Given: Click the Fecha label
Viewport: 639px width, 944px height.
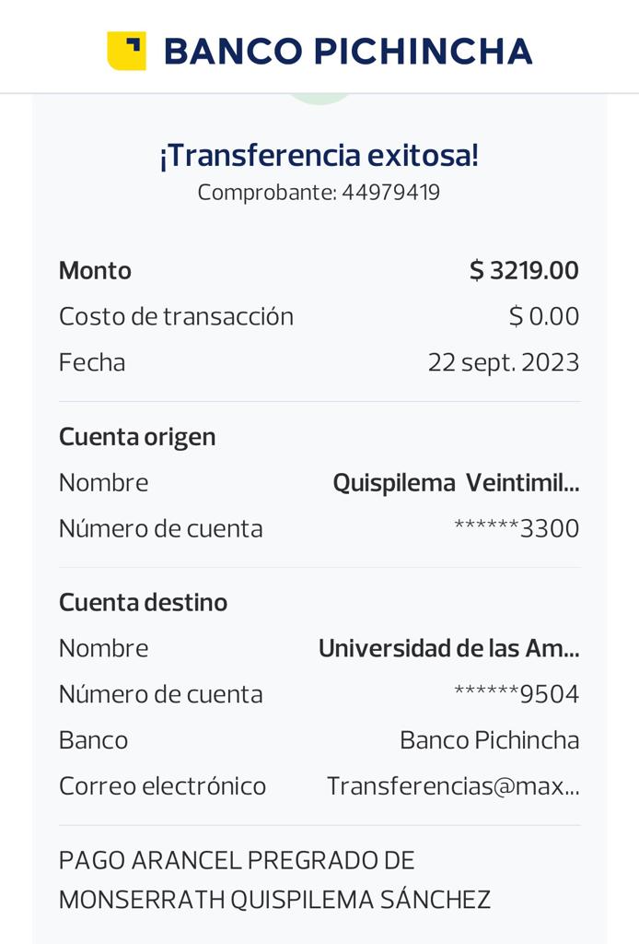Looking at the screenshot, I should click(x=92, y=362).
